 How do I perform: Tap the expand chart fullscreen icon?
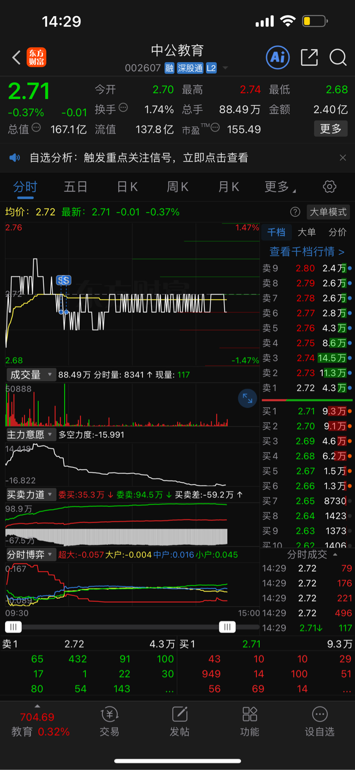pos(247,398)
